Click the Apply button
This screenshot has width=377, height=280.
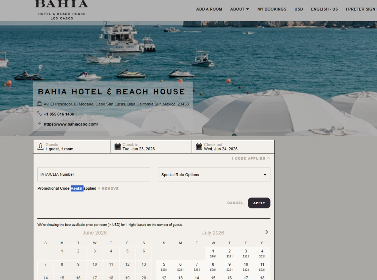(259, 203)
